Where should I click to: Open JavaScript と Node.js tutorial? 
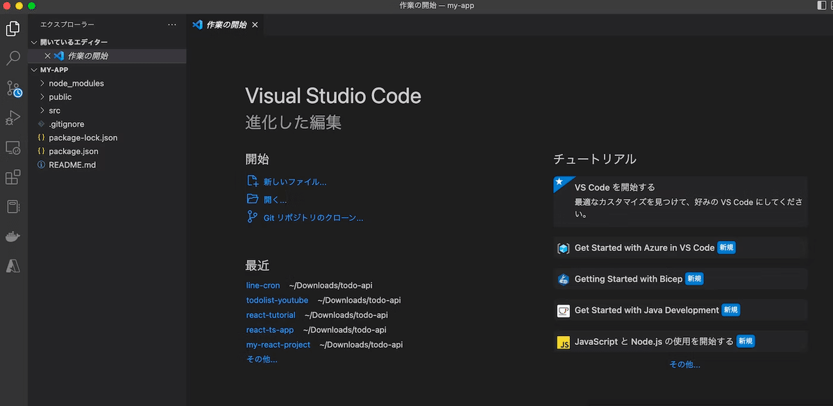click(680, 342)
